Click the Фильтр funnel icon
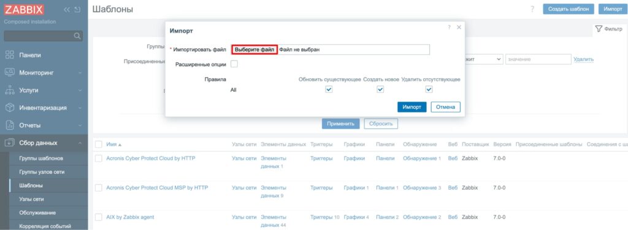The image size is (628, 230). tap(599, 29)
